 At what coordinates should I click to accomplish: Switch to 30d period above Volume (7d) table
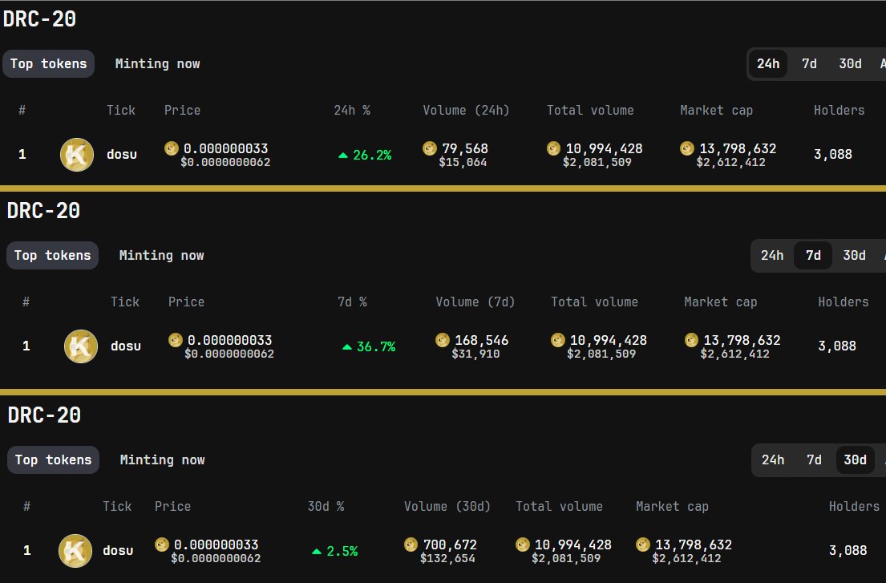pos(855,255)
